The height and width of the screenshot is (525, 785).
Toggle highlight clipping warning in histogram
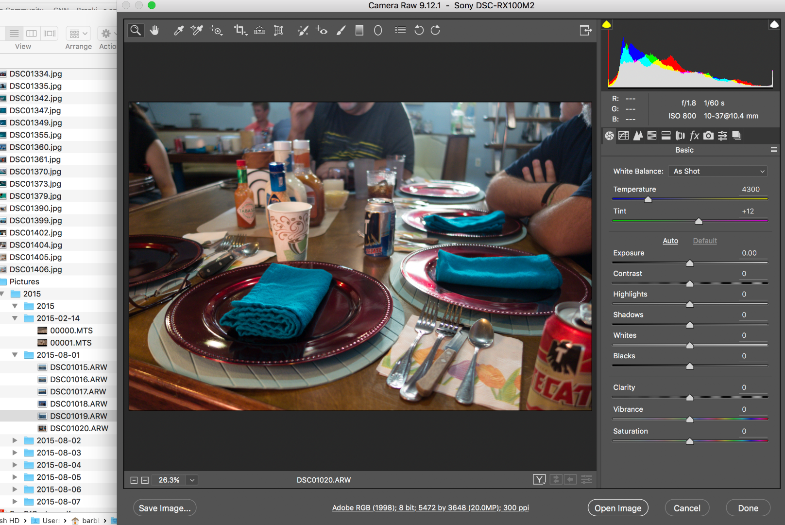point(774,24)
